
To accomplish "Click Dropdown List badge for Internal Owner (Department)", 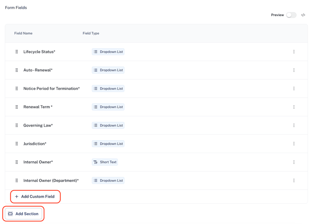I will pyautogui.click(x=108, y=180).
